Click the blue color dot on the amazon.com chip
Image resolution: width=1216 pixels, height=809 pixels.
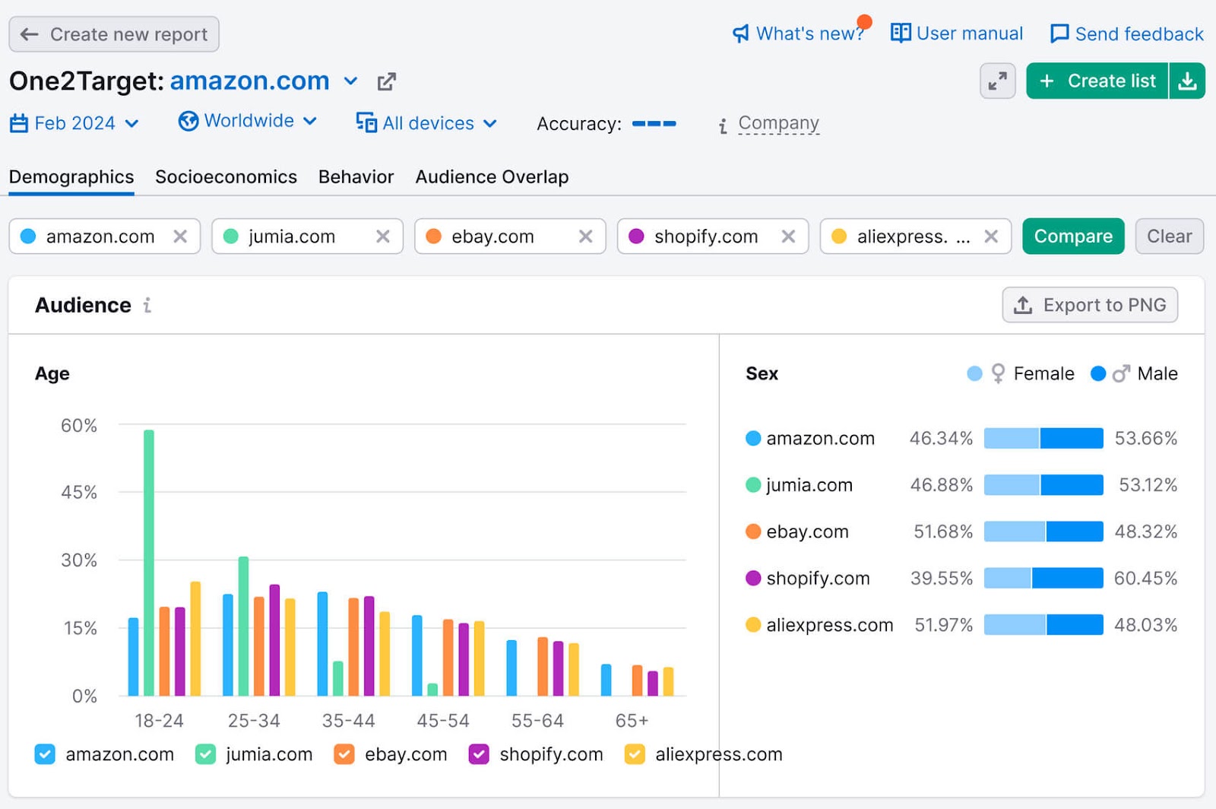(28, 236)
